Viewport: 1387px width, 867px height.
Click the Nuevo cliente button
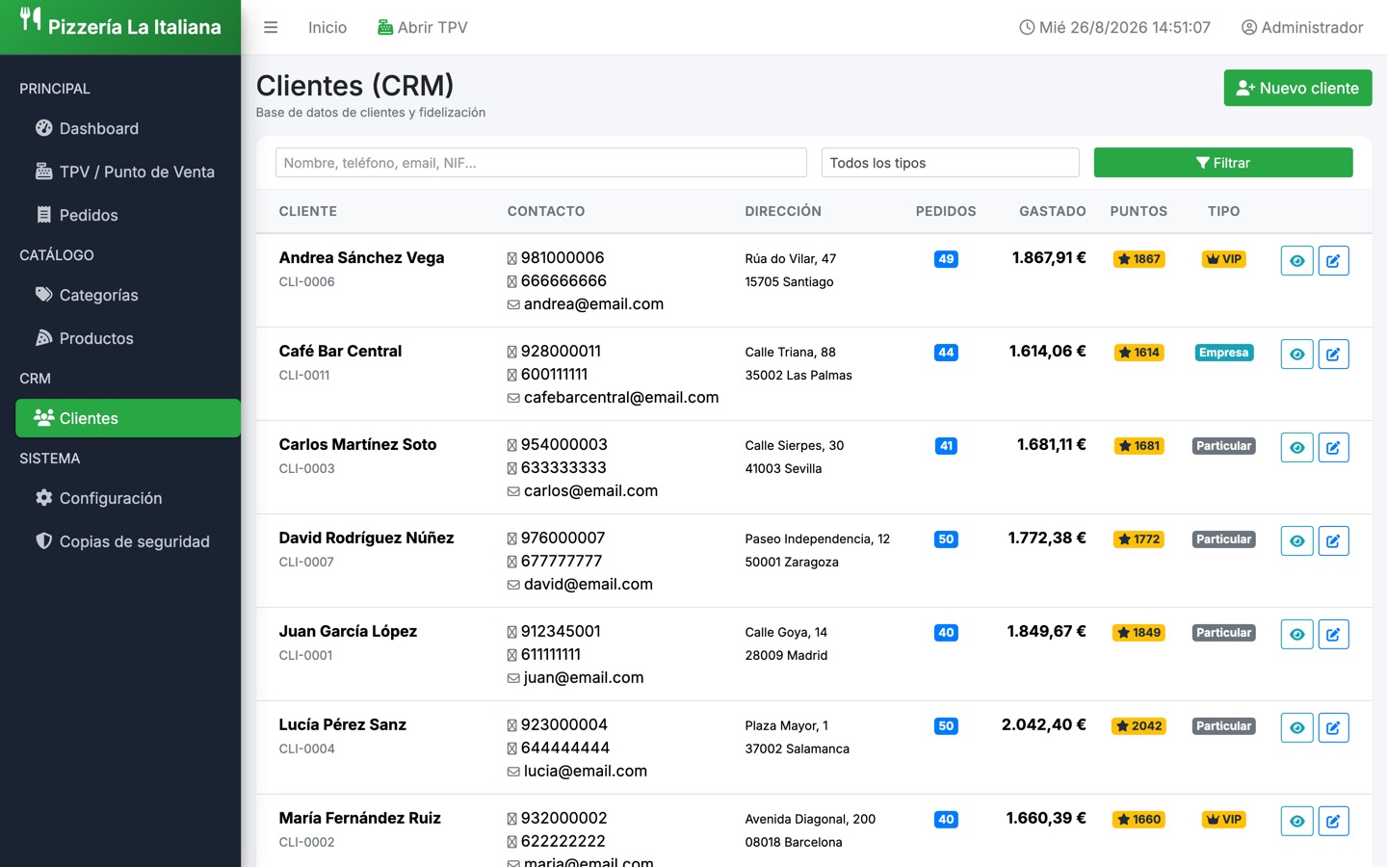click(x=1297, y=88)
